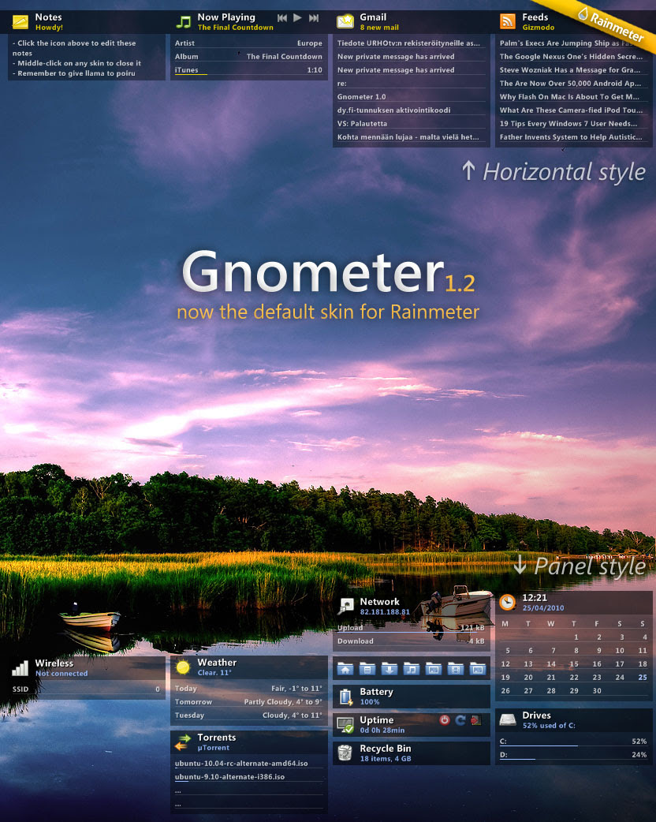Click 'The Final Countdown' track subtitle
This screenshot has width=656, height=822.
[x=235, y=28]
